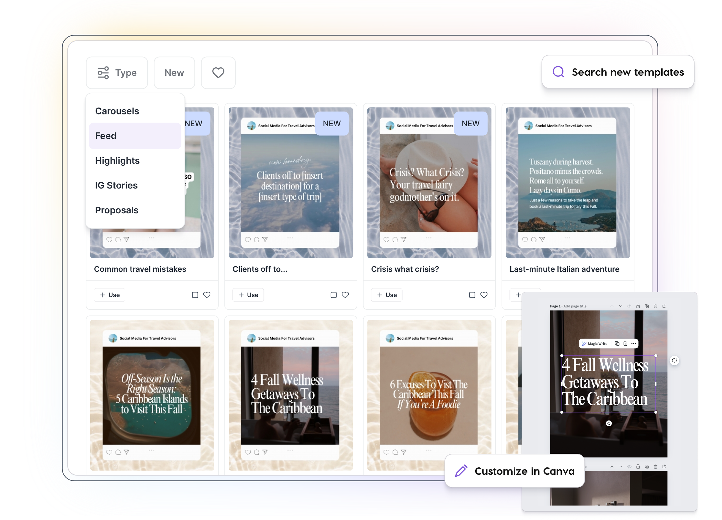
Task: Delete the selected text via floating toolbar trash
Action: (x=625, y=343)
